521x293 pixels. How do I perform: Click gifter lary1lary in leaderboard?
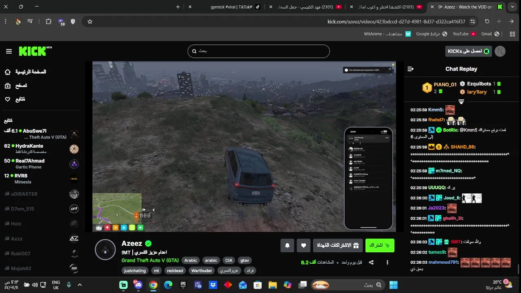tap(477, 92)
